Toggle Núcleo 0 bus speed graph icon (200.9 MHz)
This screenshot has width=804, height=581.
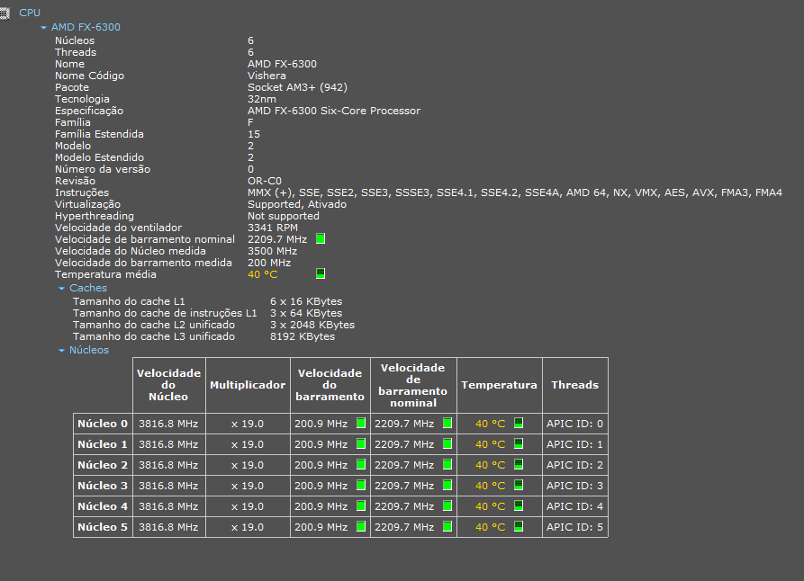(361, 424)
